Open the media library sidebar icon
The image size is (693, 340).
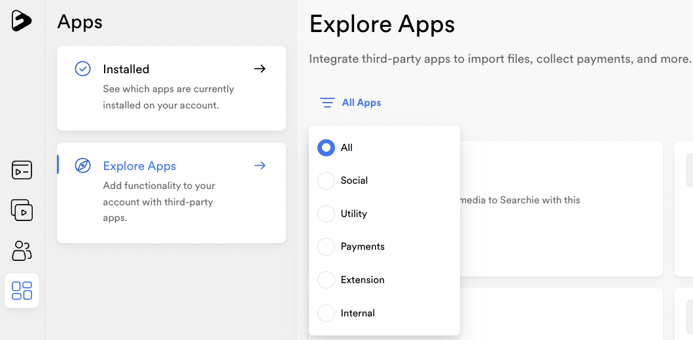22,210
